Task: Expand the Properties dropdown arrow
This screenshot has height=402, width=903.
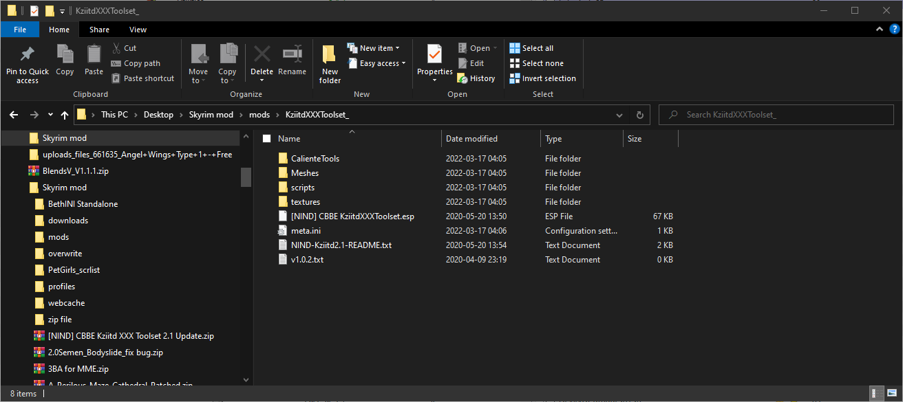Action: pyautogui.click(x=434, y=80)
